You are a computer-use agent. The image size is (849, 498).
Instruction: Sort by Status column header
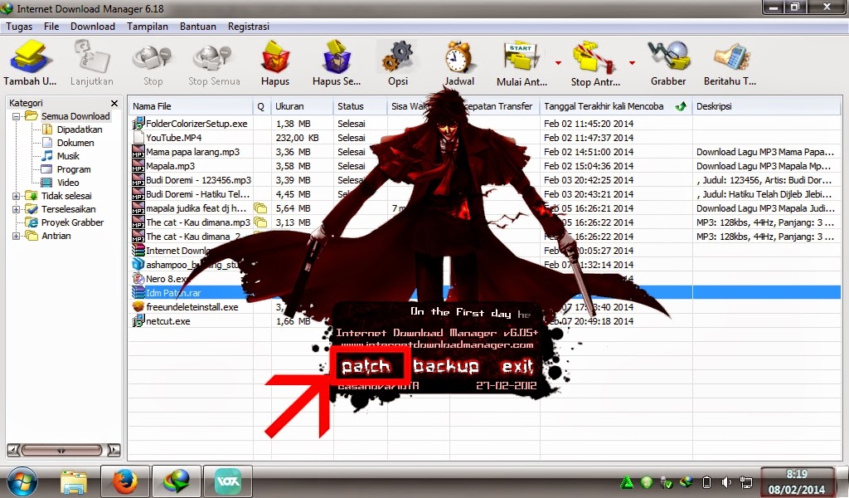tap(360, 106)
